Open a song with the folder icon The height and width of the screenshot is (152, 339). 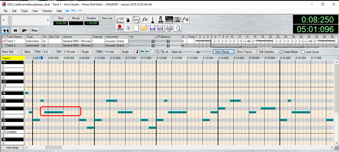[144, 28]
